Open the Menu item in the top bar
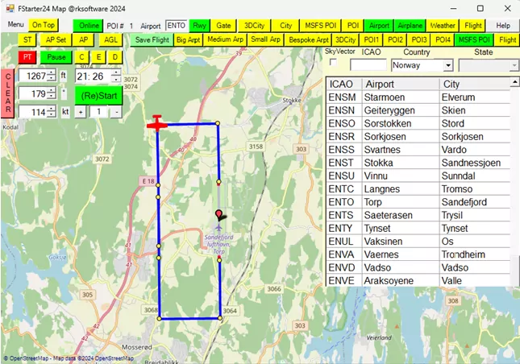 coord(15,26)
